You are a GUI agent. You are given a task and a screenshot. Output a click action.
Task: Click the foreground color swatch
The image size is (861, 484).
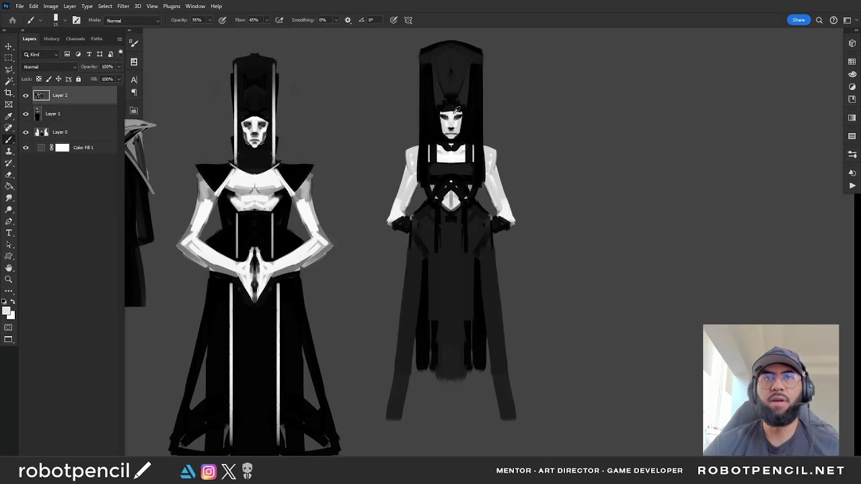tap(6, 311)
